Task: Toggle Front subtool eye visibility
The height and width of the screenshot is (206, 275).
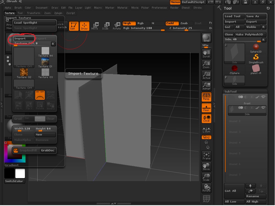Action: coord(263,97)
